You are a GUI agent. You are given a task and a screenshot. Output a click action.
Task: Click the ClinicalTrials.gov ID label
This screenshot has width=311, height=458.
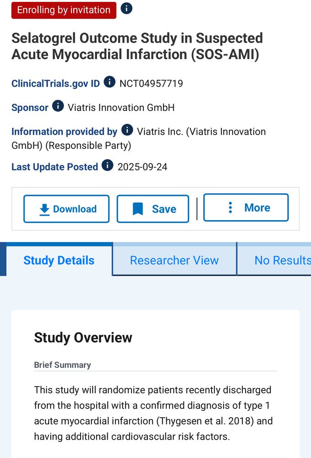pyautogui.click(x=55, y=83)
